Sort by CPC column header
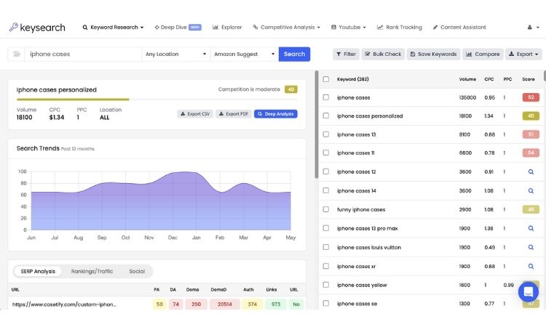Image resolution: width=546 pixels, height=327 pixels. pyautogui.click(x=489, y=79)
